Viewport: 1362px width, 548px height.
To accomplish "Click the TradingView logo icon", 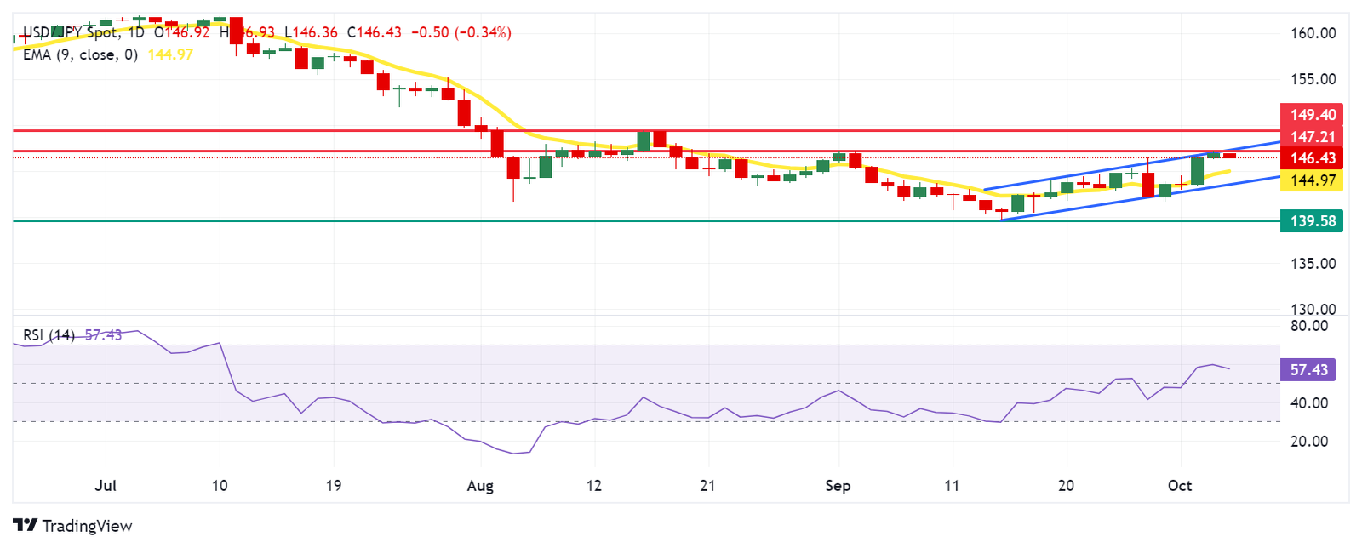I will point(25,525).
